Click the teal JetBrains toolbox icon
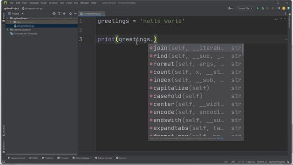This screenshot has height=165, width=293. [289, 8]
